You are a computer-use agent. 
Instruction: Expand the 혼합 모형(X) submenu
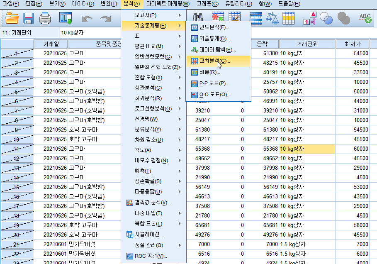(x=153, y=78)
